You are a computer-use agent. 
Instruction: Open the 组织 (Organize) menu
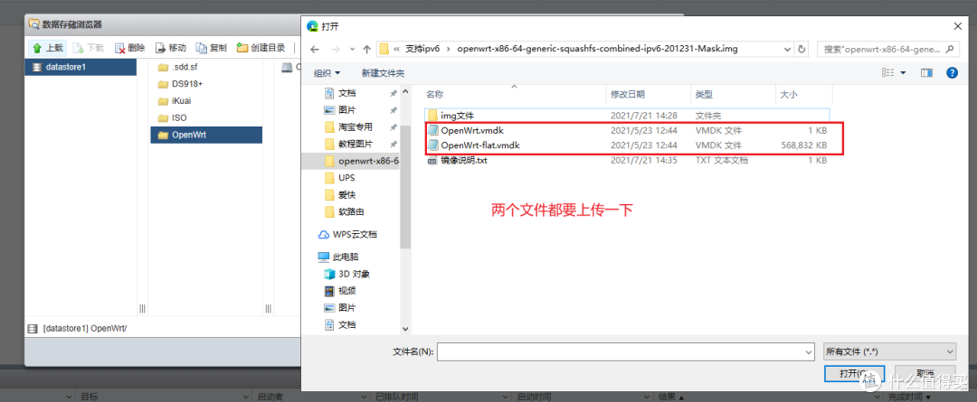pyautogui.click(x=327, y=73)
